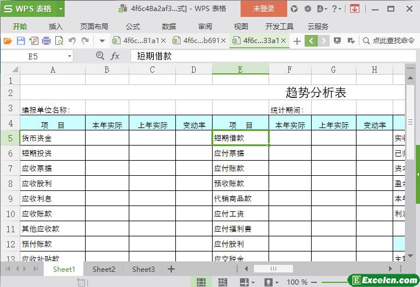Click the fx insert function icon
This screenshot has height=287, width=420.
115,56
